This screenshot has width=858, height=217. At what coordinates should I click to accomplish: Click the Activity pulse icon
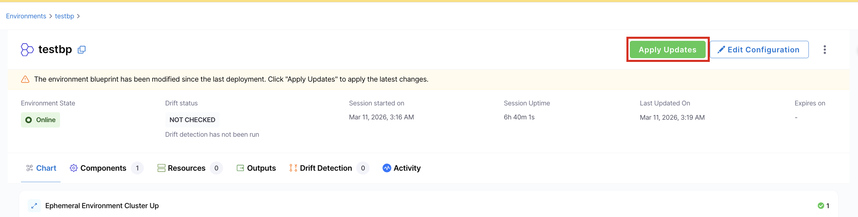tap(387, 168)
